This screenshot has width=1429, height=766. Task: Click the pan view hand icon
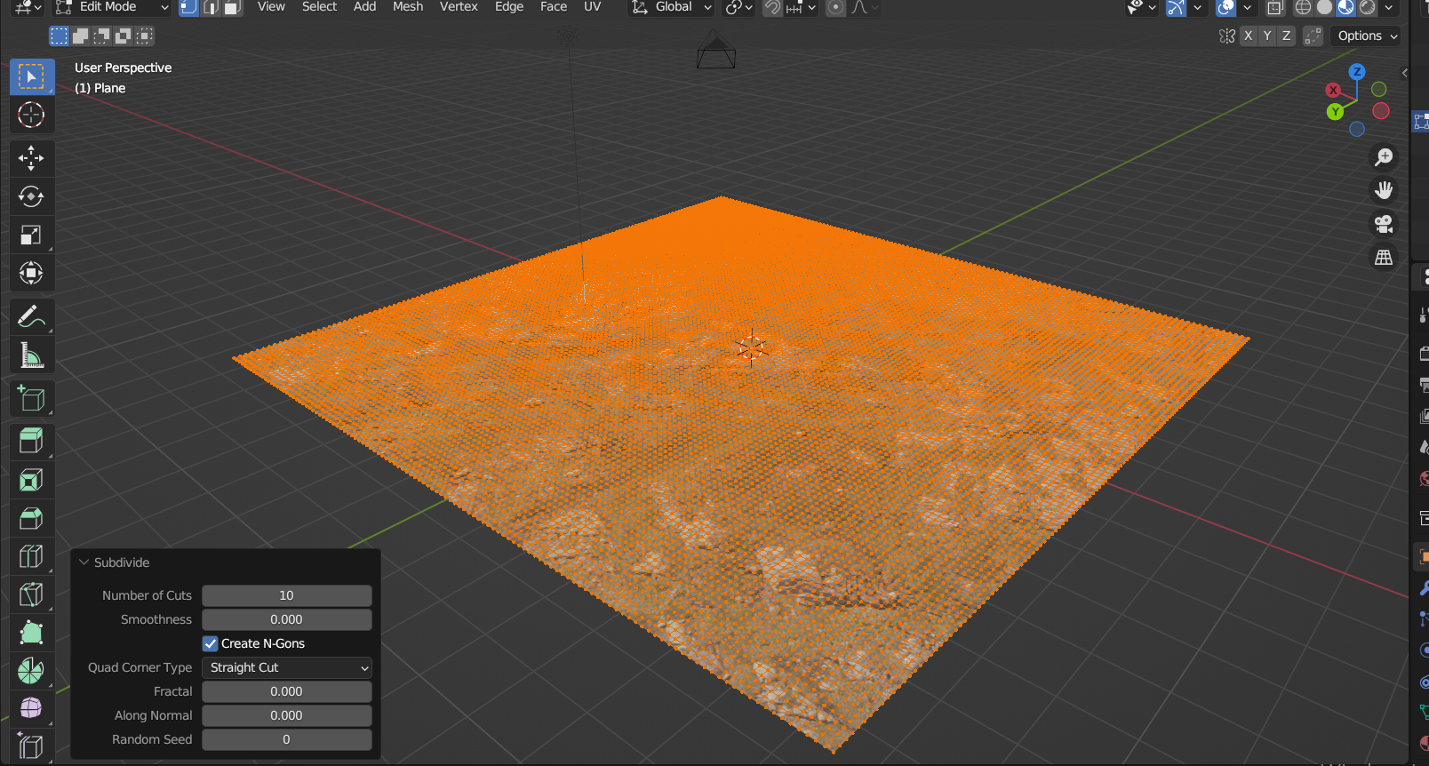[x=1384, y=190]
